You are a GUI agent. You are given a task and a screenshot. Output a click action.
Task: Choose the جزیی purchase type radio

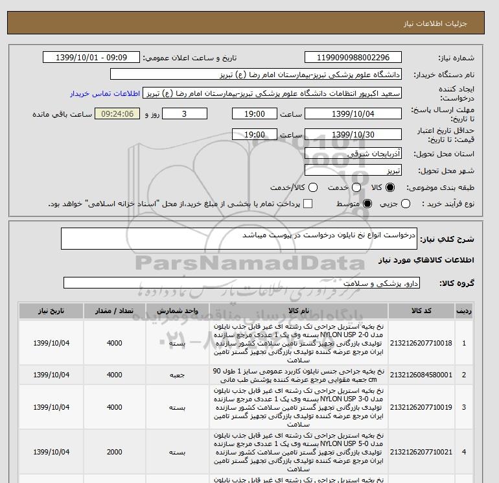coord(406,204)
